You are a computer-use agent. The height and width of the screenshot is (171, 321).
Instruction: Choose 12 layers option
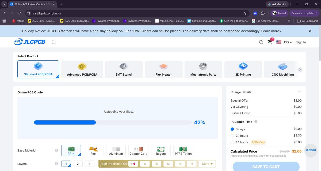coord(168,164)
